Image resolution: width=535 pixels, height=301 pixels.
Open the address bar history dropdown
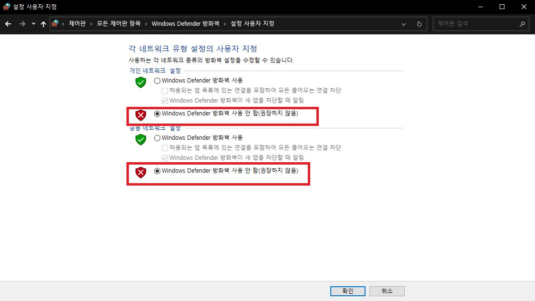point(404,24)
